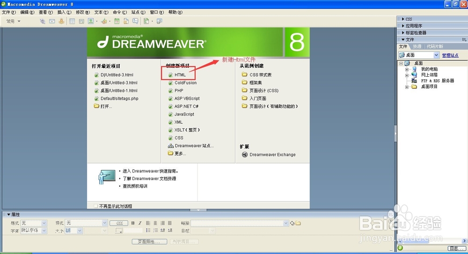Click the Insert Div Tag icon
Screen dimensions: 468x254
click(81, 21)
